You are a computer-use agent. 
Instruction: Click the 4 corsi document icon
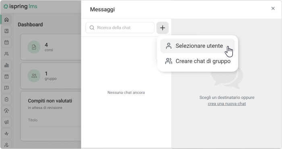pyautogui.click(x=34, y=47)
